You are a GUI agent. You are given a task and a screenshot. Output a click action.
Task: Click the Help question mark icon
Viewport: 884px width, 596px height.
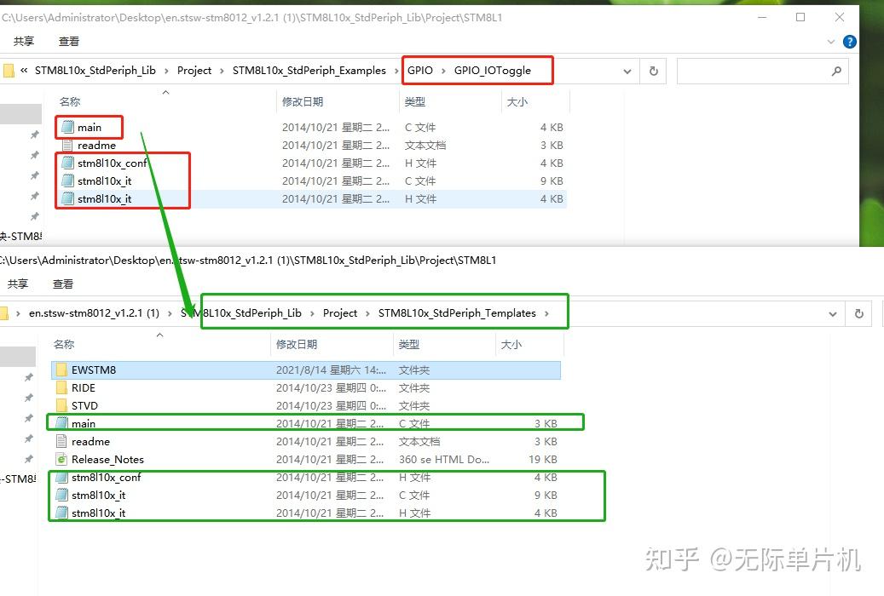[850, 41]
